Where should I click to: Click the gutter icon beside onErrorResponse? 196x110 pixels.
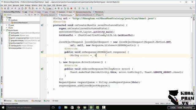42,69
